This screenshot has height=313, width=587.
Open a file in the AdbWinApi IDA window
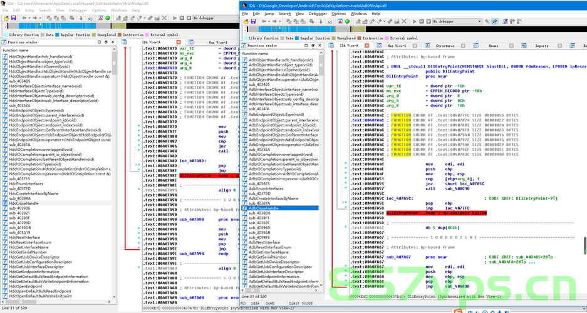point(246,21)
